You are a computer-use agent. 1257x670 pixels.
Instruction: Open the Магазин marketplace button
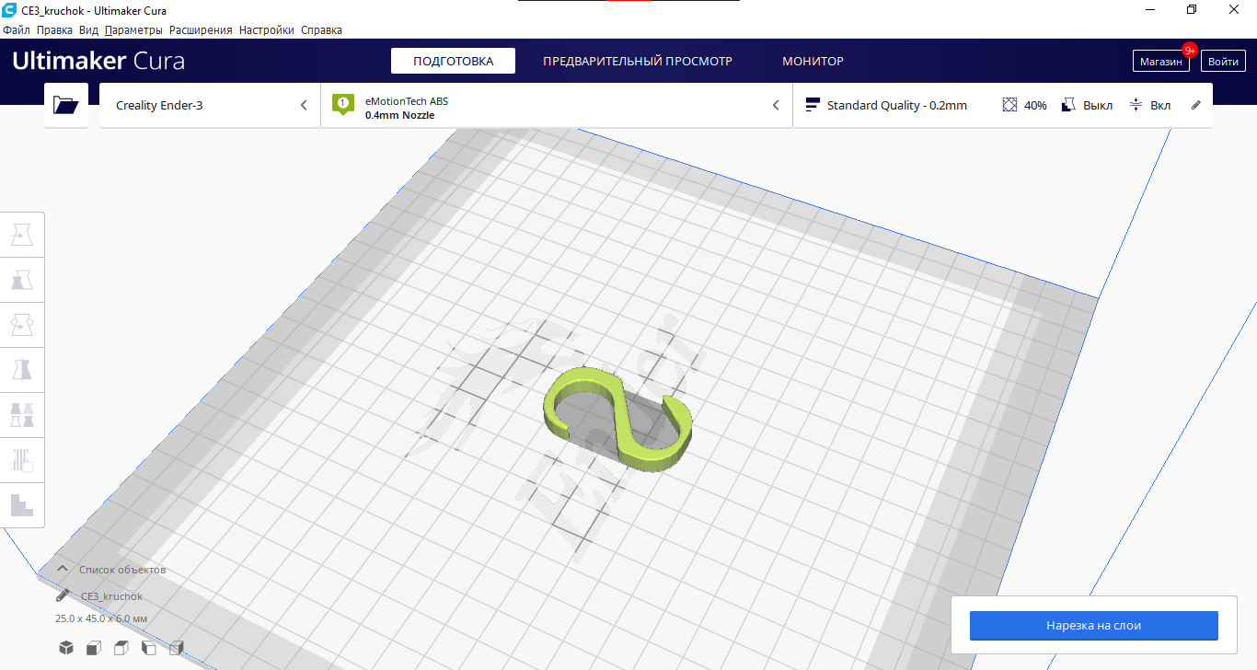(1160, 62)
